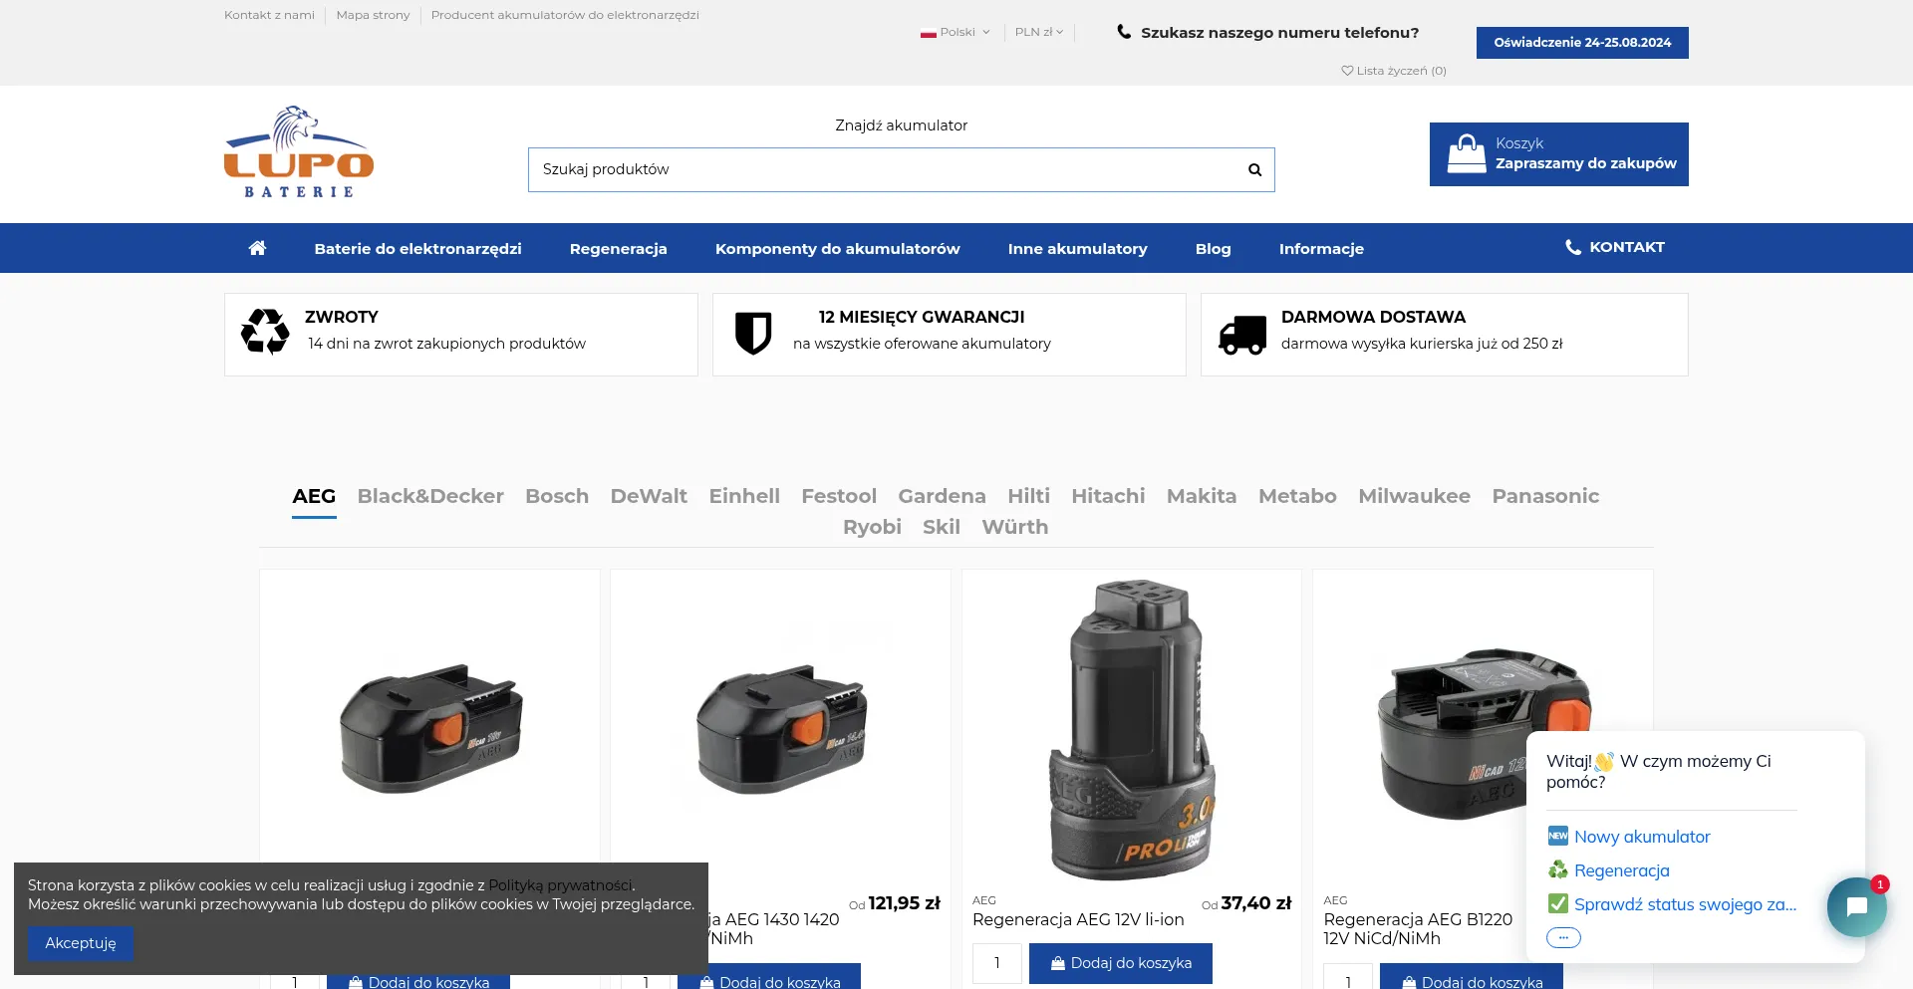Click the phone icon beside KONTAKT
This screenshot has width=1913, height=989.
coord(1573,247)
